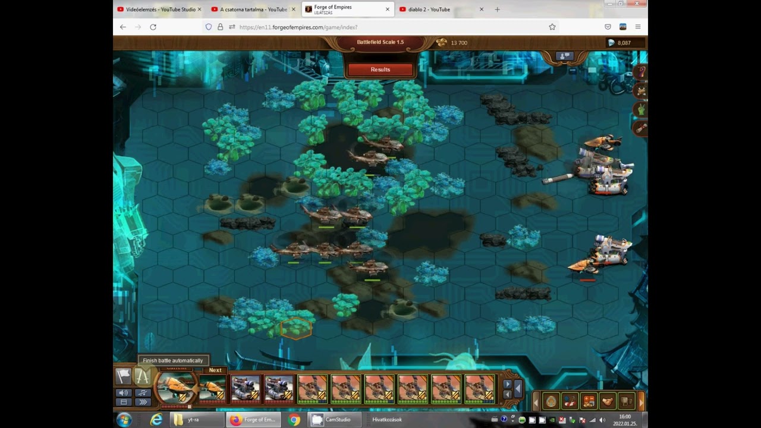
Task: Click the Finish battle automatically swords icon
Action: pos(142,376)
